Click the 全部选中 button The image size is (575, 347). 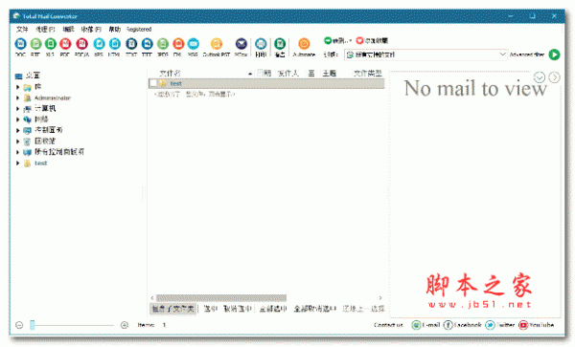coord(273,309)
